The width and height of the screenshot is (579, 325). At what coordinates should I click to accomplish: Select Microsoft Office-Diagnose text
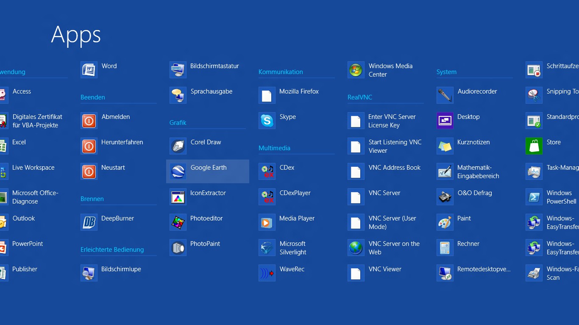[x=35, y=197]
